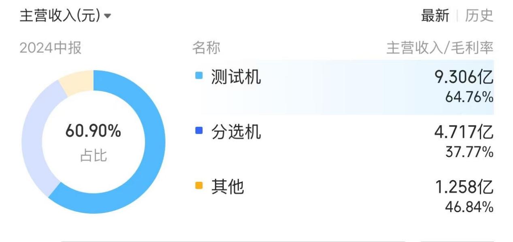Click the pale yellow donut chart segment
This screenshot has width=513, height=242.
(x=77, y=81)
